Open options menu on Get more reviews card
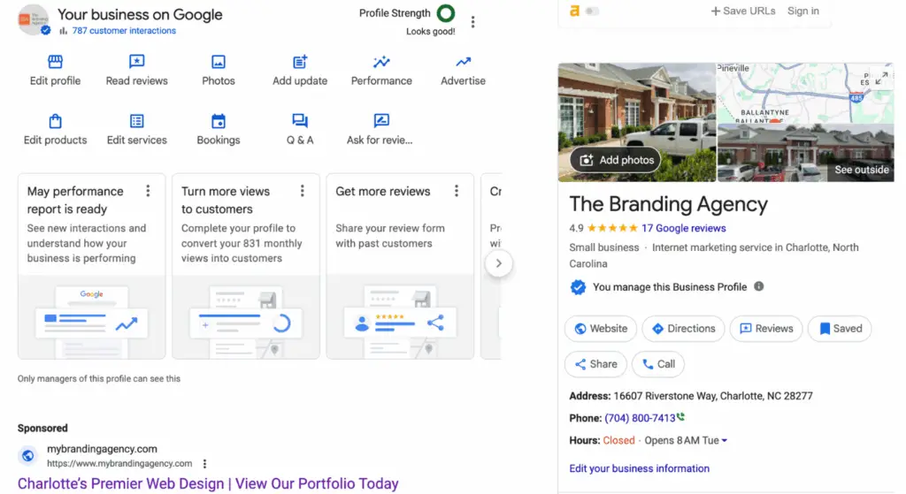 (x=457, y=191)
